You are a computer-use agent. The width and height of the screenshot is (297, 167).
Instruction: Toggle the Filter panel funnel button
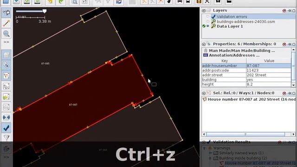[6, 138]
